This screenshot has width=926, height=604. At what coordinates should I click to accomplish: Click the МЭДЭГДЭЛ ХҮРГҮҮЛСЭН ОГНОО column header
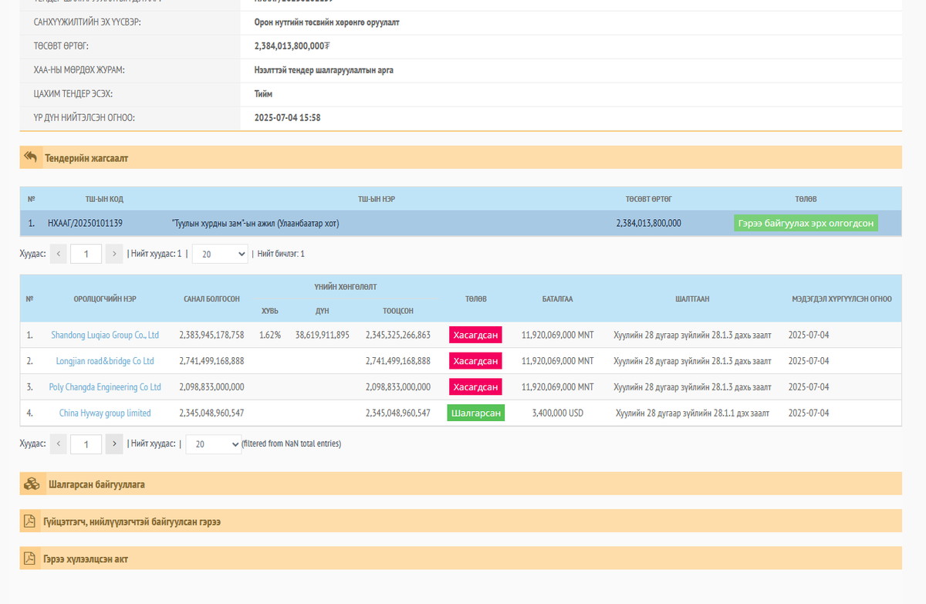click(842, 299)
